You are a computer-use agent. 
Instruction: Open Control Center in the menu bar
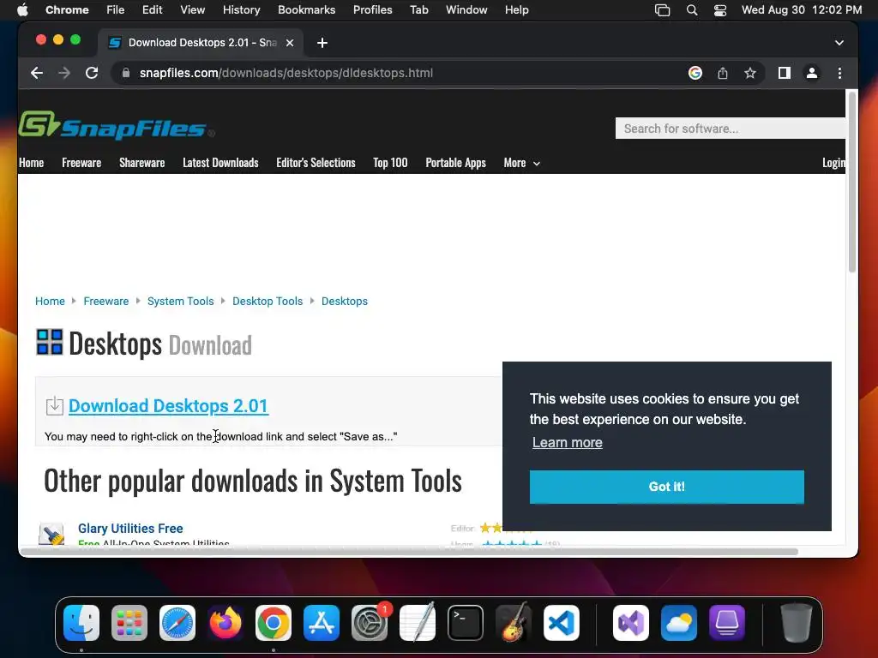pyautogui.click(x=720, y=10)
